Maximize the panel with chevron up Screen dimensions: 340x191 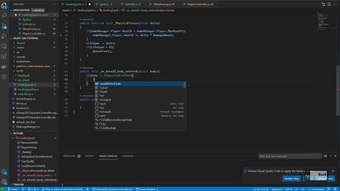[x=330, y=156]
